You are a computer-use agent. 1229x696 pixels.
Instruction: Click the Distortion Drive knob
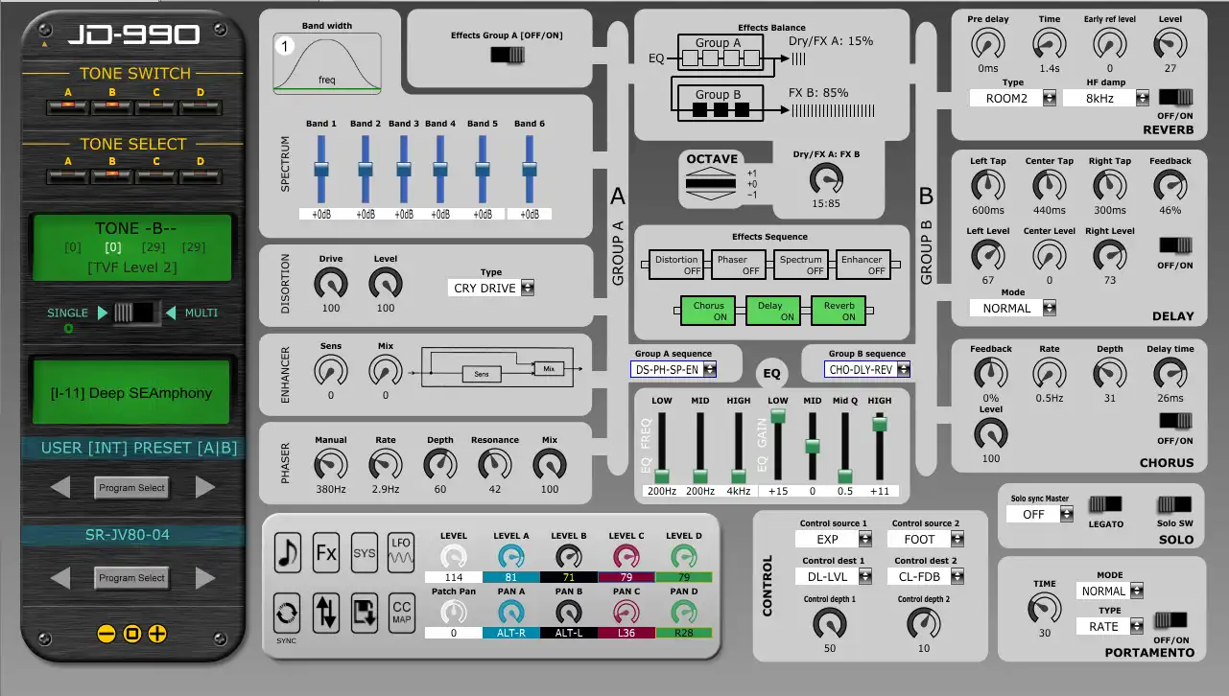(331, 284)
